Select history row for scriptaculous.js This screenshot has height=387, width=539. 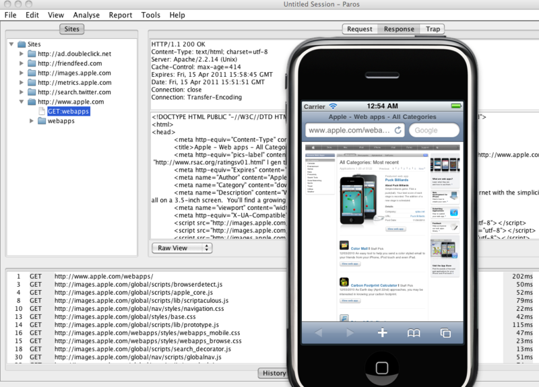tap(141, 300)
